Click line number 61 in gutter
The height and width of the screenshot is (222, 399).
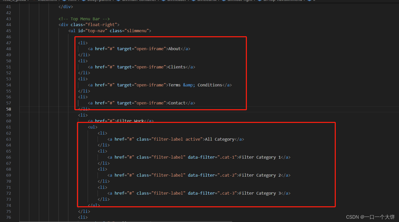tap(9, 127)
